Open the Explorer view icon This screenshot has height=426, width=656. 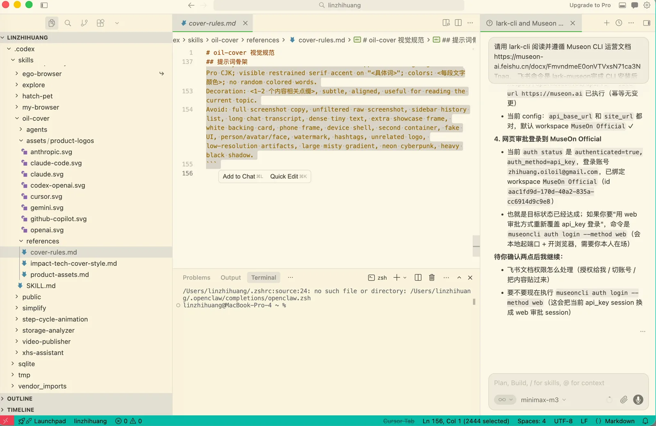click(52, 23)
